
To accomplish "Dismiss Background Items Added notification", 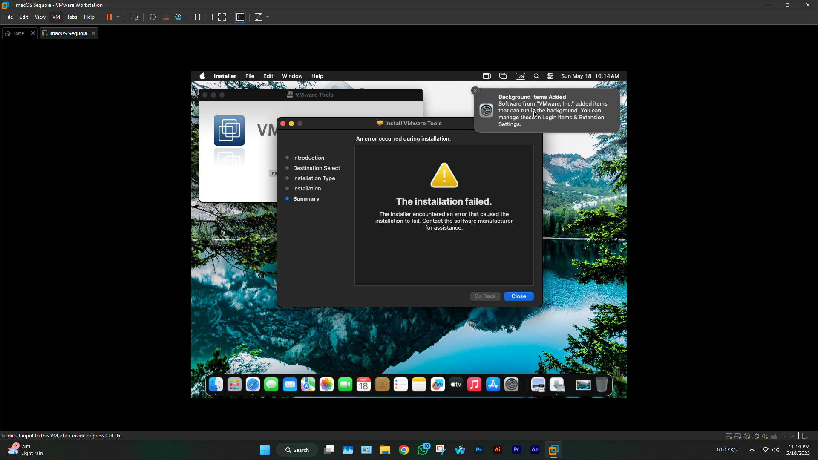I will (x=475, y=91).
